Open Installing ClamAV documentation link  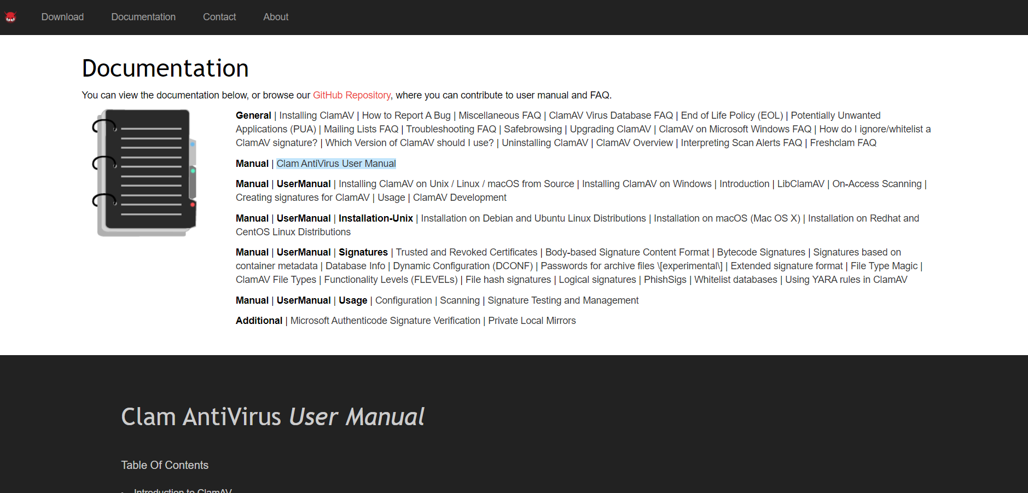coord(316,115)
